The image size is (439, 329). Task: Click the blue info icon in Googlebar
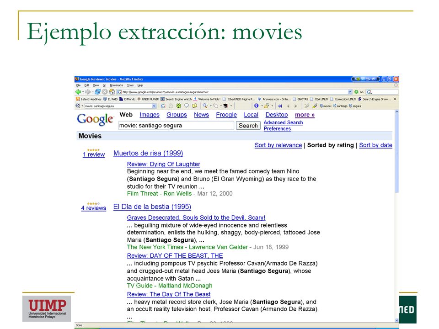click(x=256, y=106)
